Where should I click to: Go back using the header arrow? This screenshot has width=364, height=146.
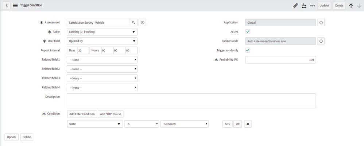[x=7, y=5]
